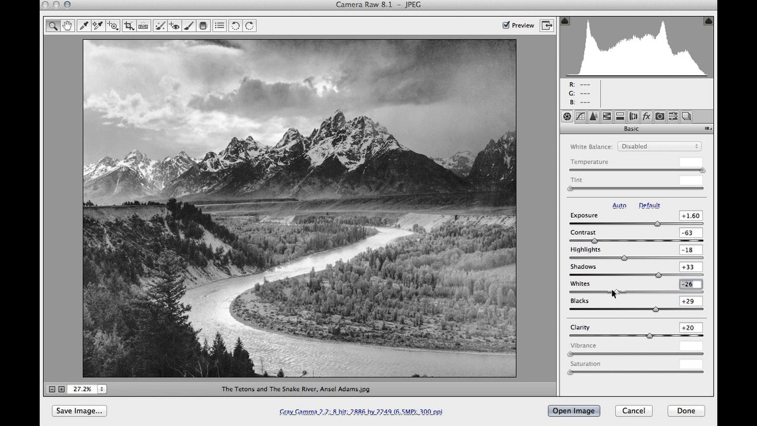Select the Zoom tool
This screenshot has height=426, width=757.
click(53, 25)
